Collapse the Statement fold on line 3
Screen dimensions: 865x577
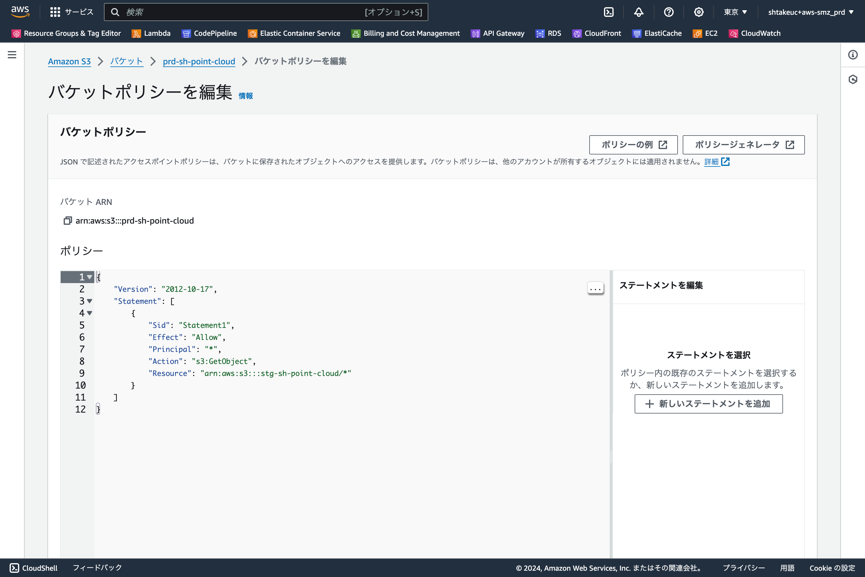(90, 301)
